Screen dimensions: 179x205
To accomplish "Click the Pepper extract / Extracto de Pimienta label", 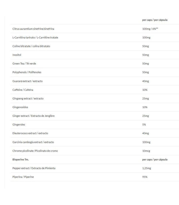I will pos(34,168).
